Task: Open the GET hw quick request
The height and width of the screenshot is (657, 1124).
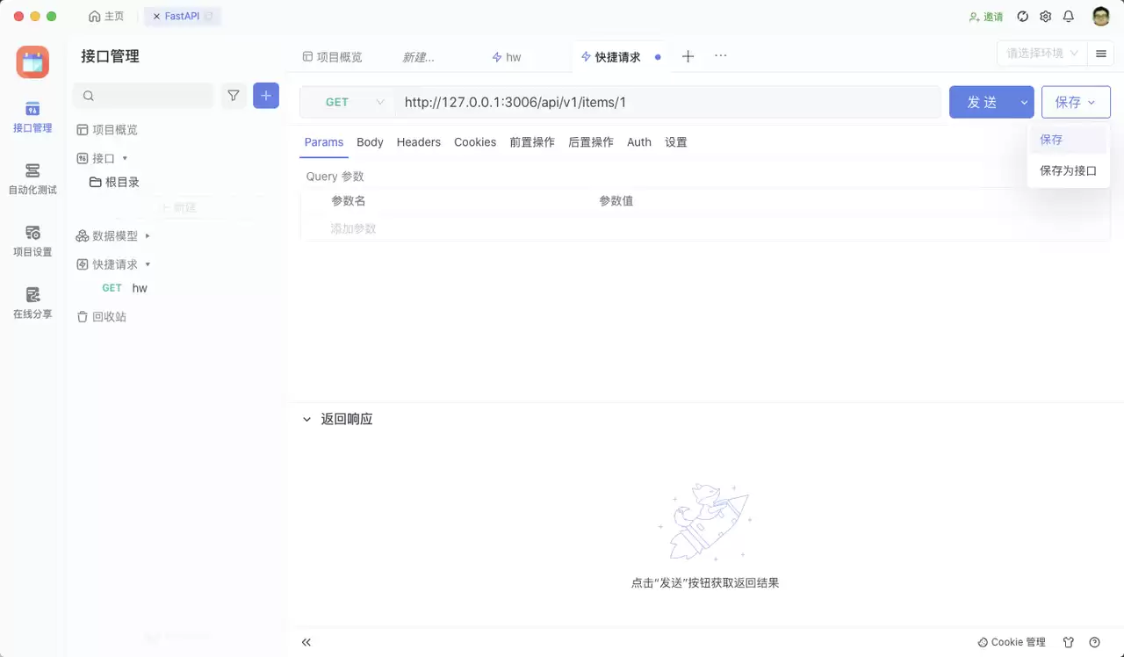Action: click(x=125, y=288)
